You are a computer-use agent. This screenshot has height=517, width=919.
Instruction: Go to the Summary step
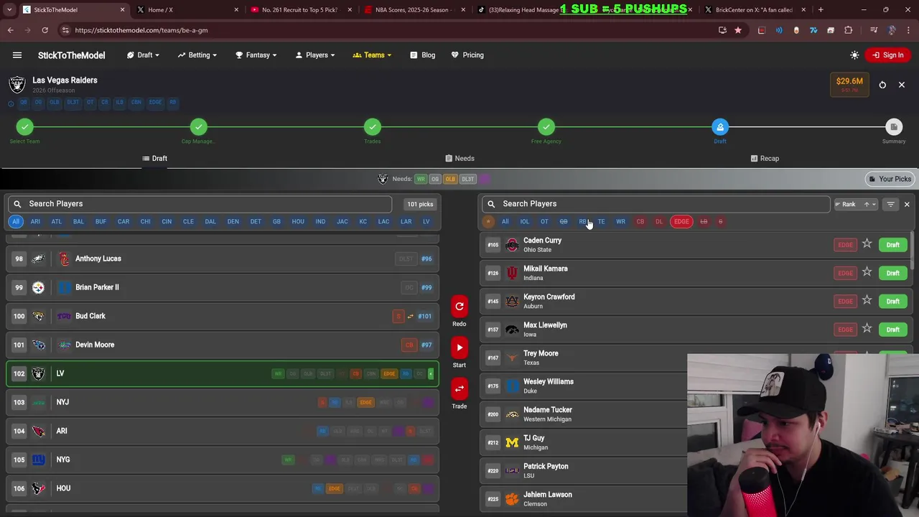893,128
